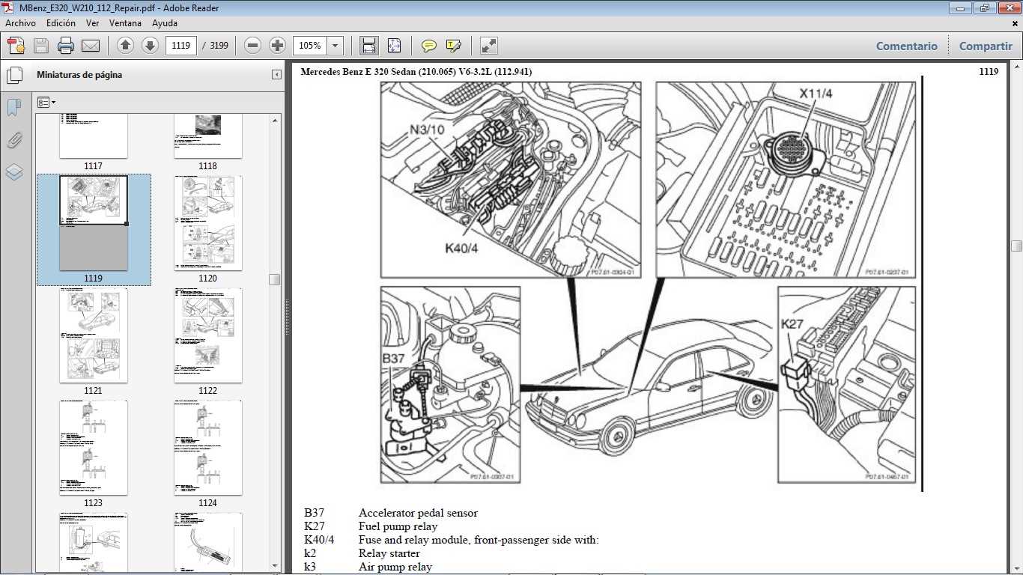Select page 1119 thumbnail

(94, 223)
